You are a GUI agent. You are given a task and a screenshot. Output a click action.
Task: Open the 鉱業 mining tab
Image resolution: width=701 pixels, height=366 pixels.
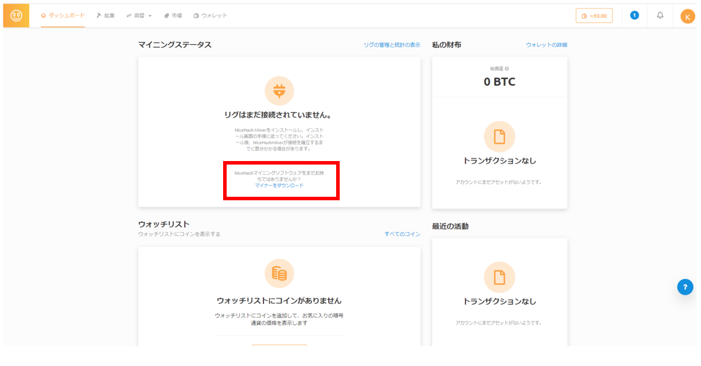click(106, 16)
